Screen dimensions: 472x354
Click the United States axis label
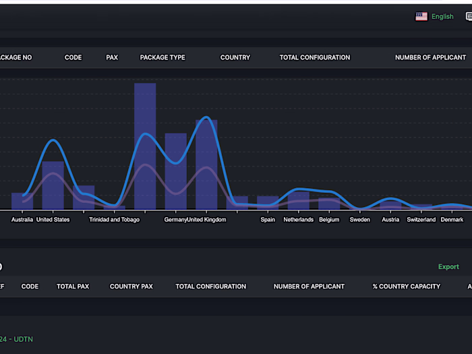click(53, 220)
